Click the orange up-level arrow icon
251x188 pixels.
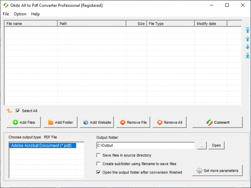pos(9,110)
